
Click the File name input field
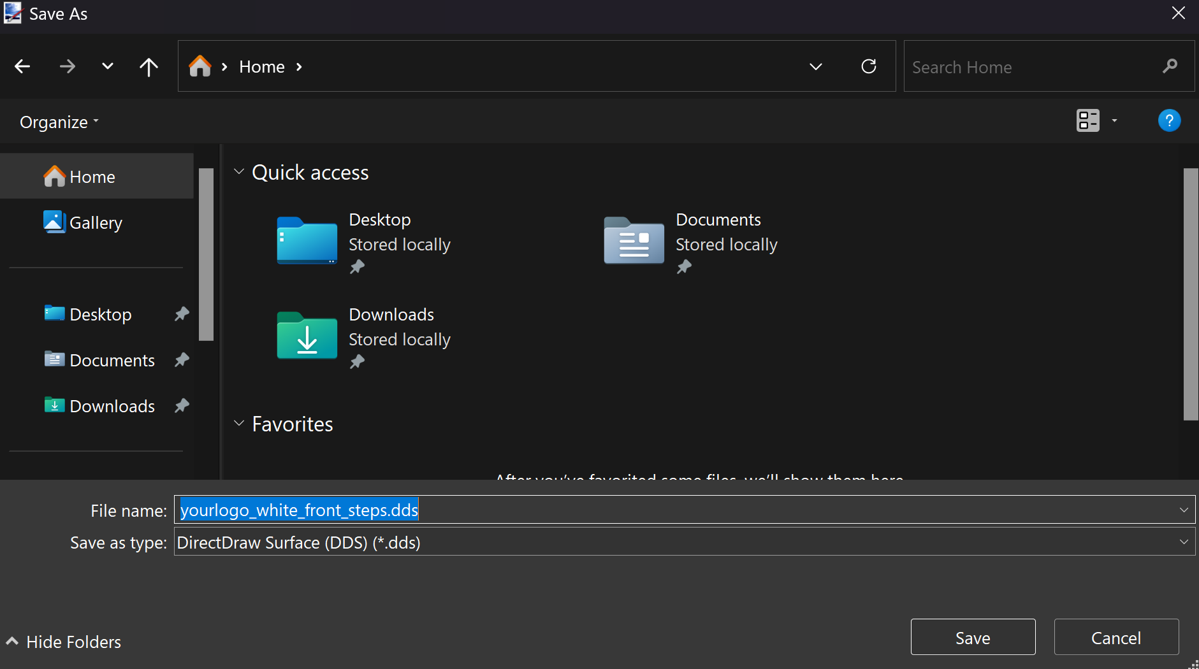click(676, 510)
